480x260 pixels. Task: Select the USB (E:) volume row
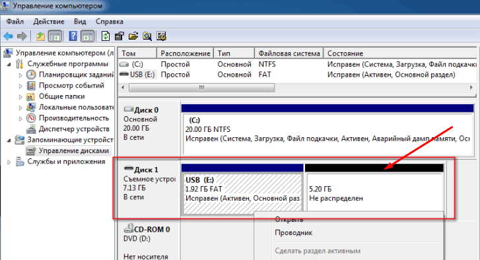[298, 75]
